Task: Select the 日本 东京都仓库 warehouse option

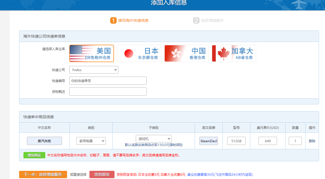Action: coord(139,53)
